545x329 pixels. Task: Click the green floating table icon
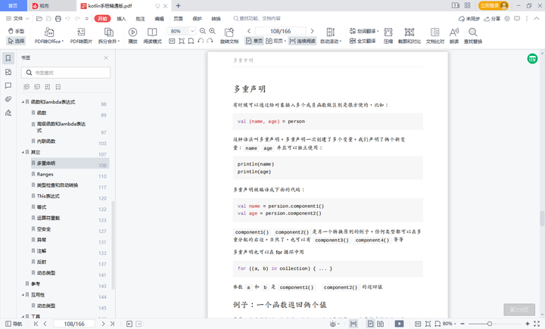532,59
